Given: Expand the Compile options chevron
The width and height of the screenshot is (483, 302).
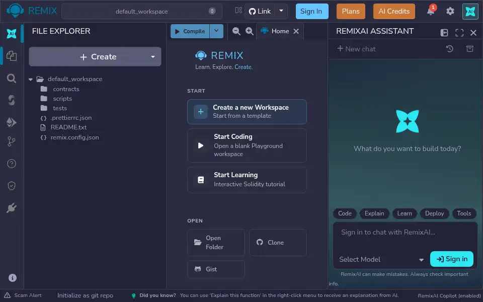Looking at the screenshot, I should (216, 31).
